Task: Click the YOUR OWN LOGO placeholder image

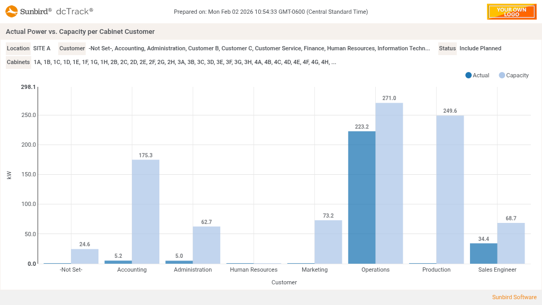Action: click(x=511, y=12)
